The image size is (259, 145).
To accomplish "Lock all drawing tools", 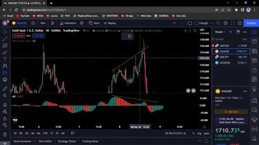I will tap(5, 118).
